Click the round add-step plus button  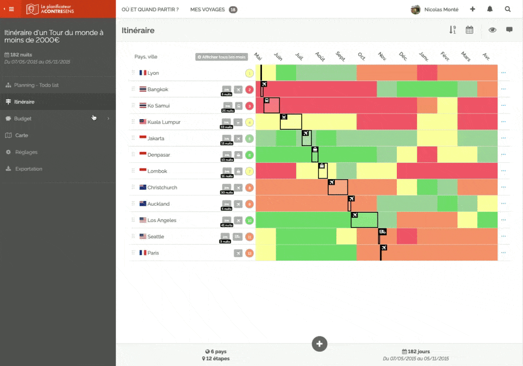tap(319, 344)
